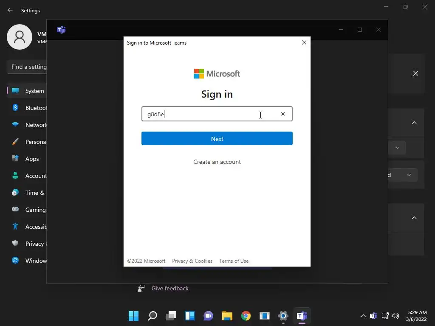Screen dimensions: 435x326
Task: Focus the sign-in email input field
Action: click(x=217, y=114)
